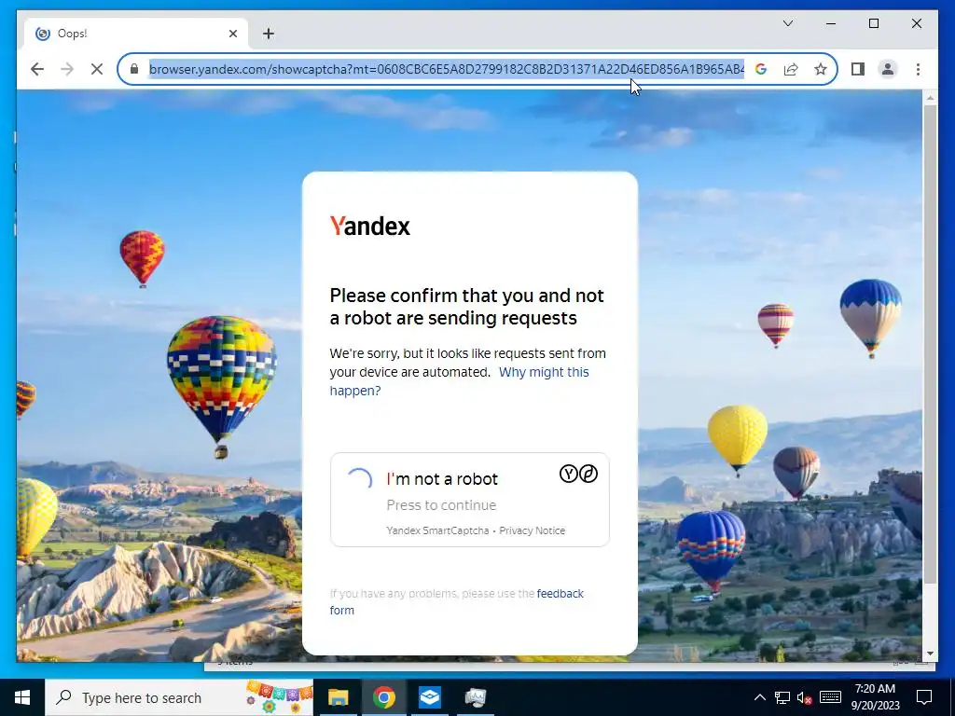Viewport: 955px width, 716px height.
Task: Click the greyed-out forward navigation arrow
Action: point(67,69)
